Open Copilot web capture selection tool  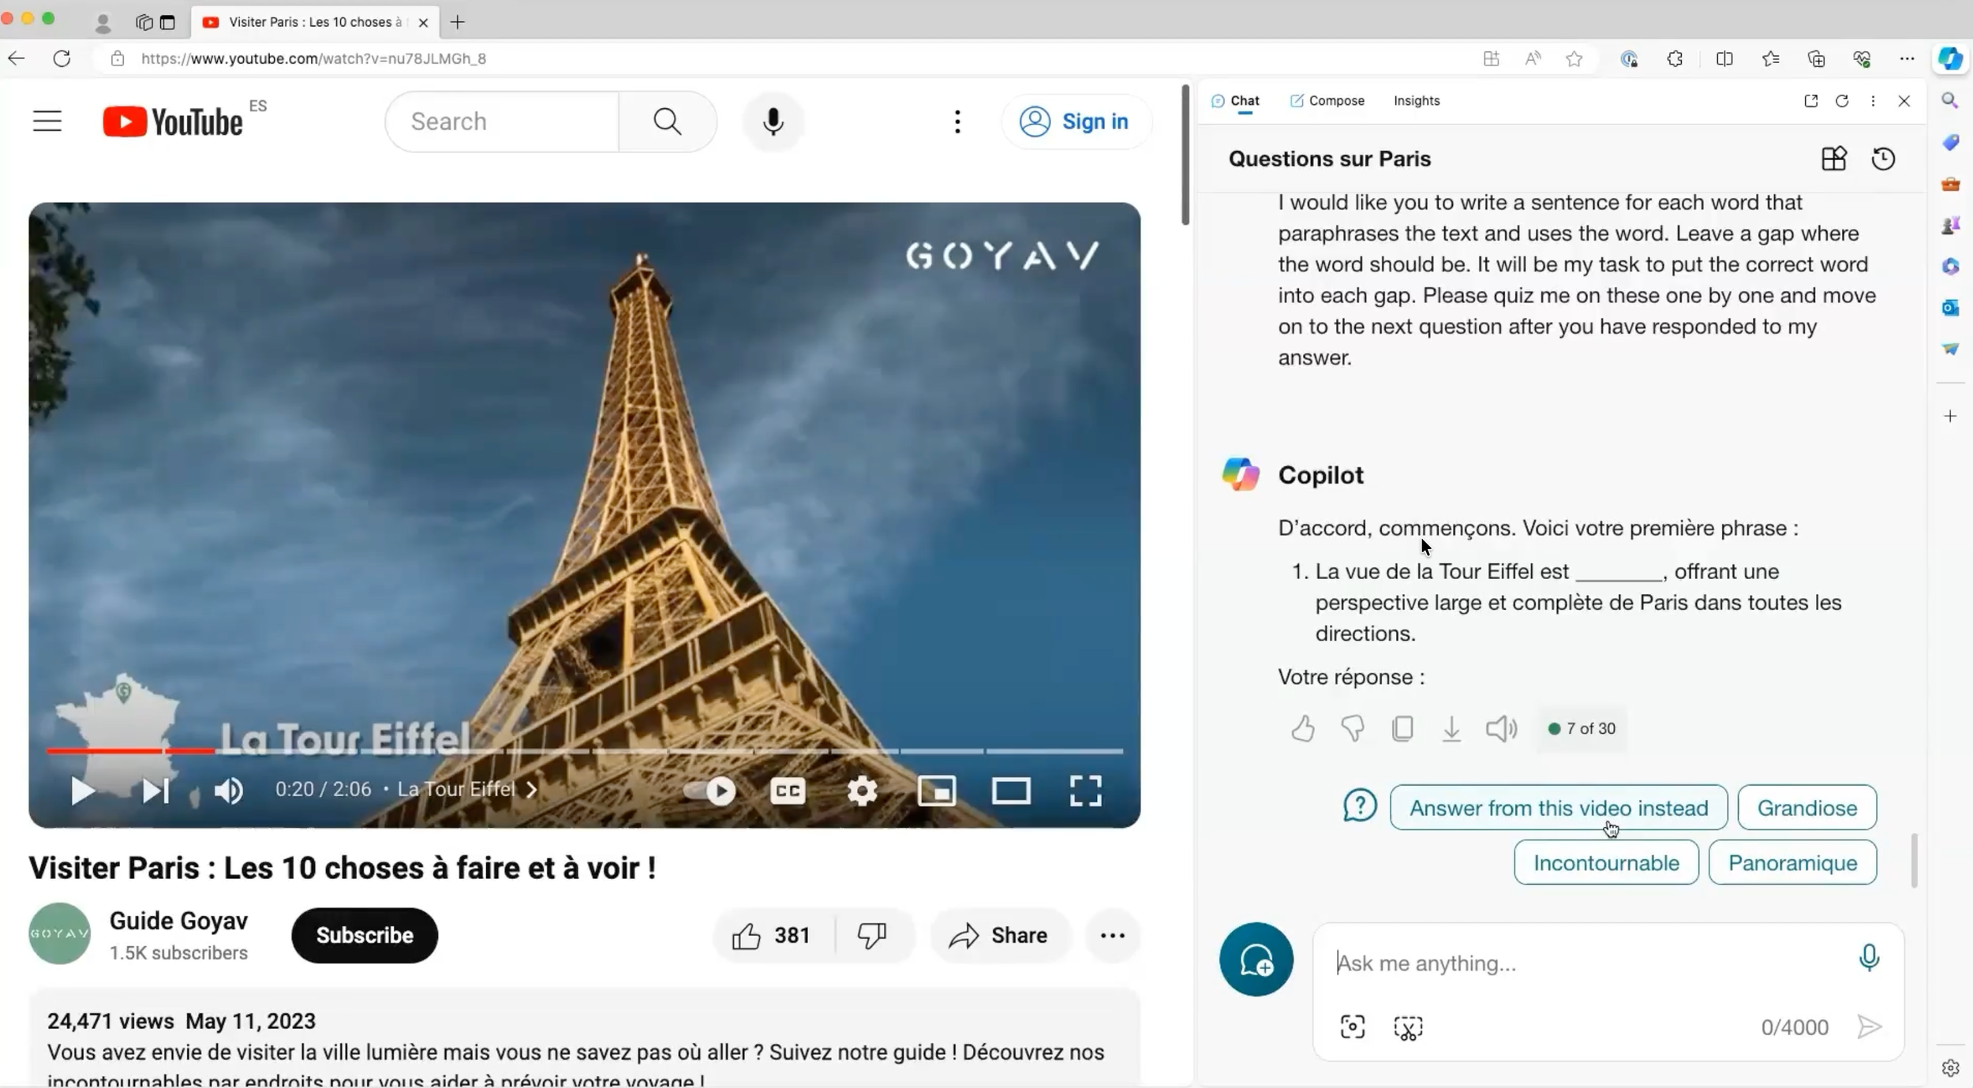(x=1408, y=1027)
